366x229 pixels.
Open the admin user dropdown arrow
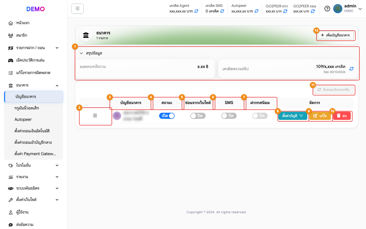pyautogui.click(x=360, y=9)
